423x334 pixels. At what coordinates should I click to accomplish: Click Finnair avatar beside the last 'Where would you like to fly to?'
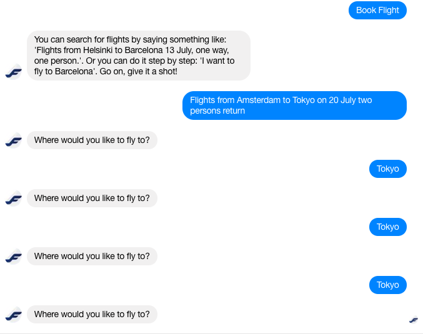(x=14, y=314)
